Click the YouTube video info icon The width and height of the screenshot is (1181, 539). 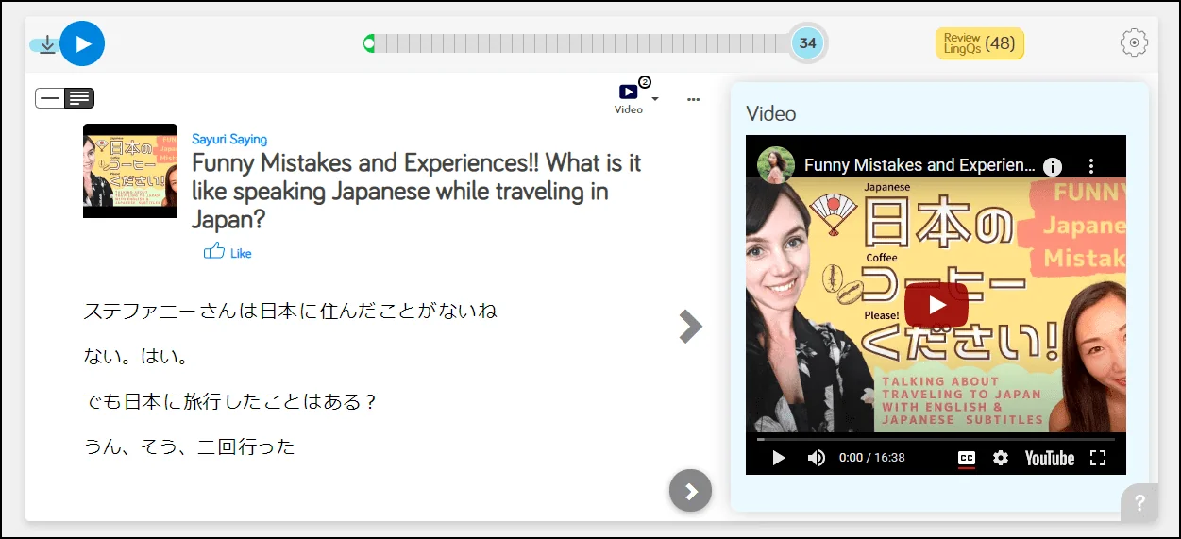point(1052,166)
